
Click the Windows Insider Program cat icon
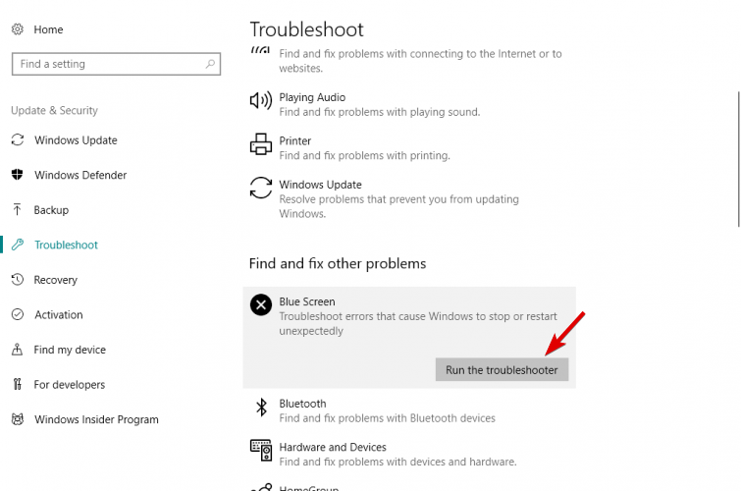18,419
